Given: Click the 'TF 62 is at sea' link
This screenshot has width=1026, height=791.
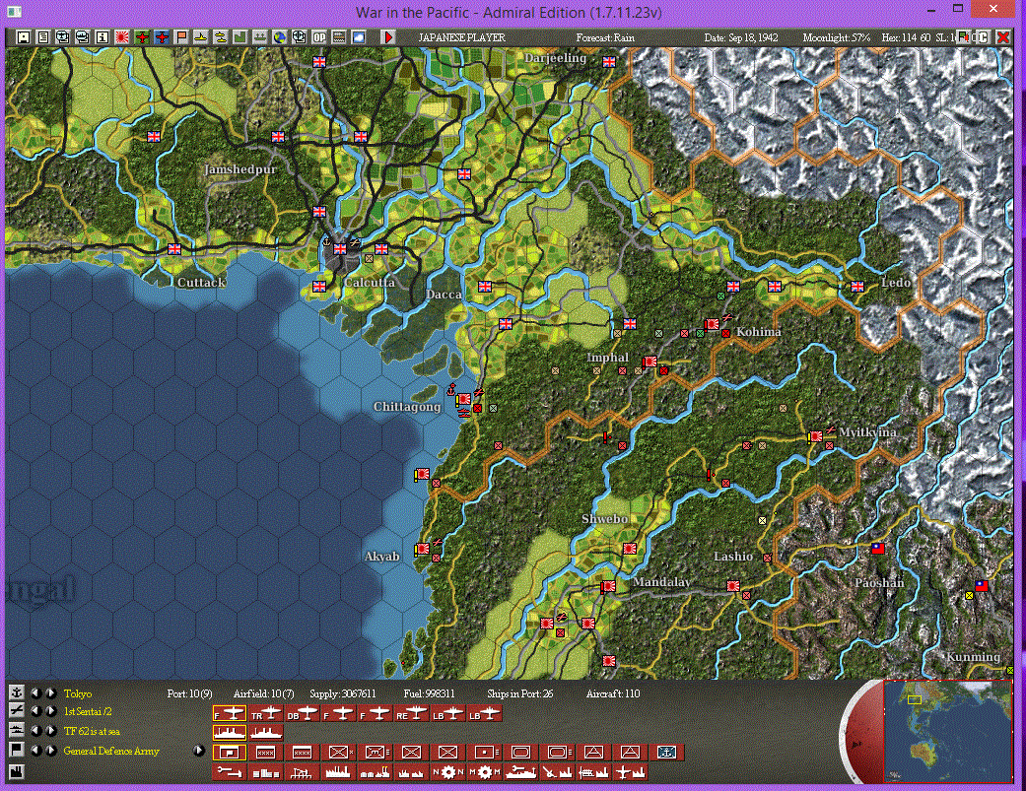Looking at the screenshot, I should coord(92,731).
